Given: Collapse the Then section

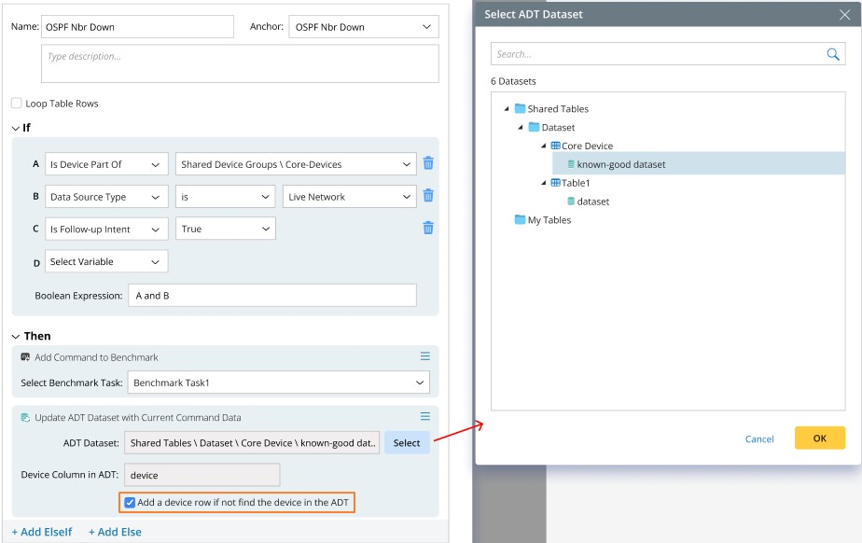Looking at the screenshot, I should 15,337.
